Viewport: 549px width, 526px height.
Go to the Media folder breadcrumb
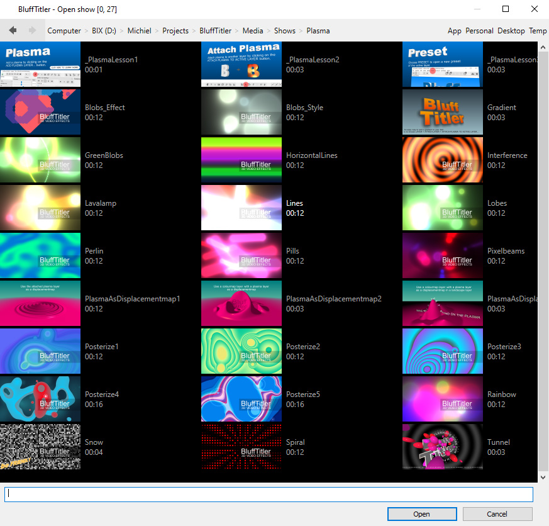pos(253,31)
